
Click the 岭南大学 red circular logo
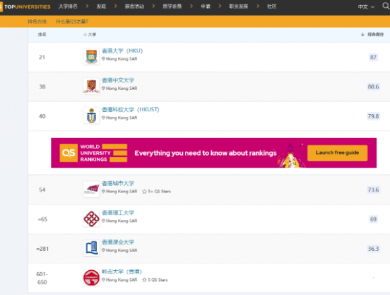[x=91, y=278]
